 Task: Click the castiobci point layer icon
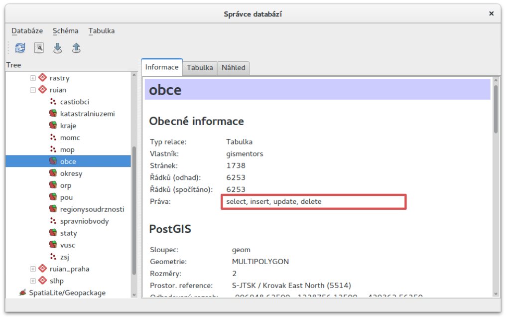pos(53,101)
